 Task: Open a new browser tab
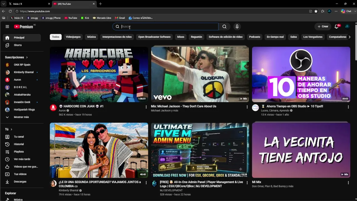click(100, 4)
